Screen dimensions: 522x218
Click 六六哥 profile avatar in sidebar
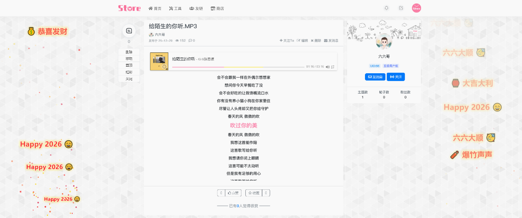click(384, 43)
